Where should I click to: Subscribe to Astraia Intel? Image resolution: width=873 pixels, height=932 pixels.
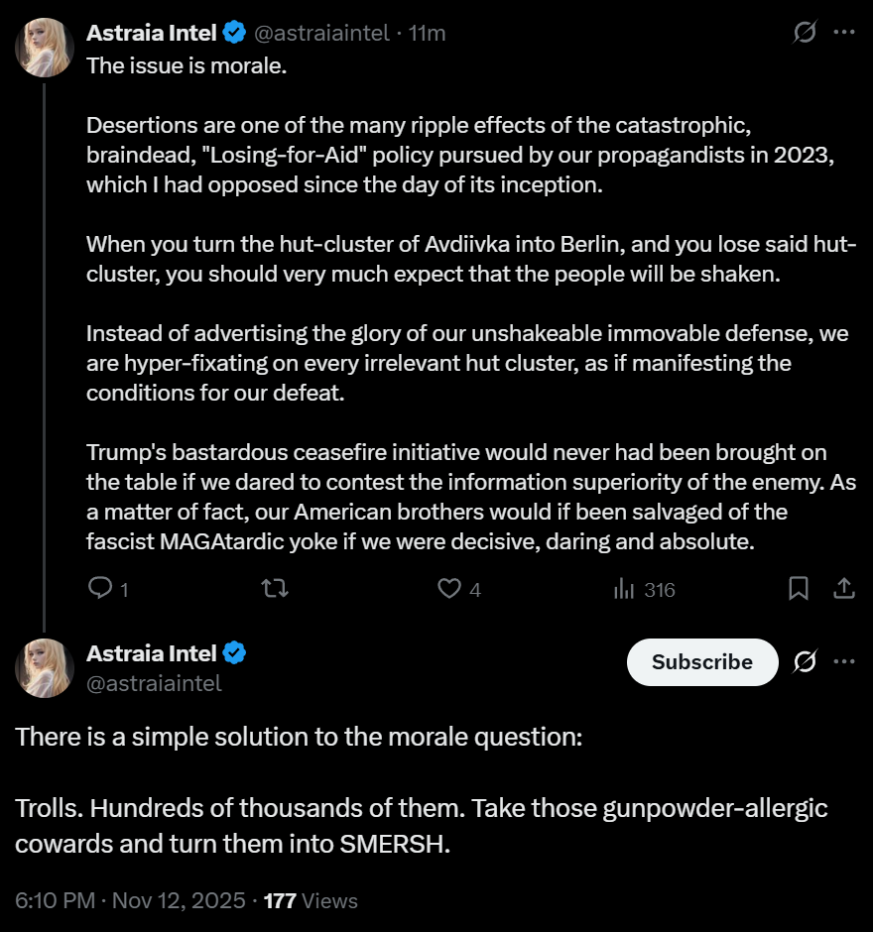pos(702,662)
